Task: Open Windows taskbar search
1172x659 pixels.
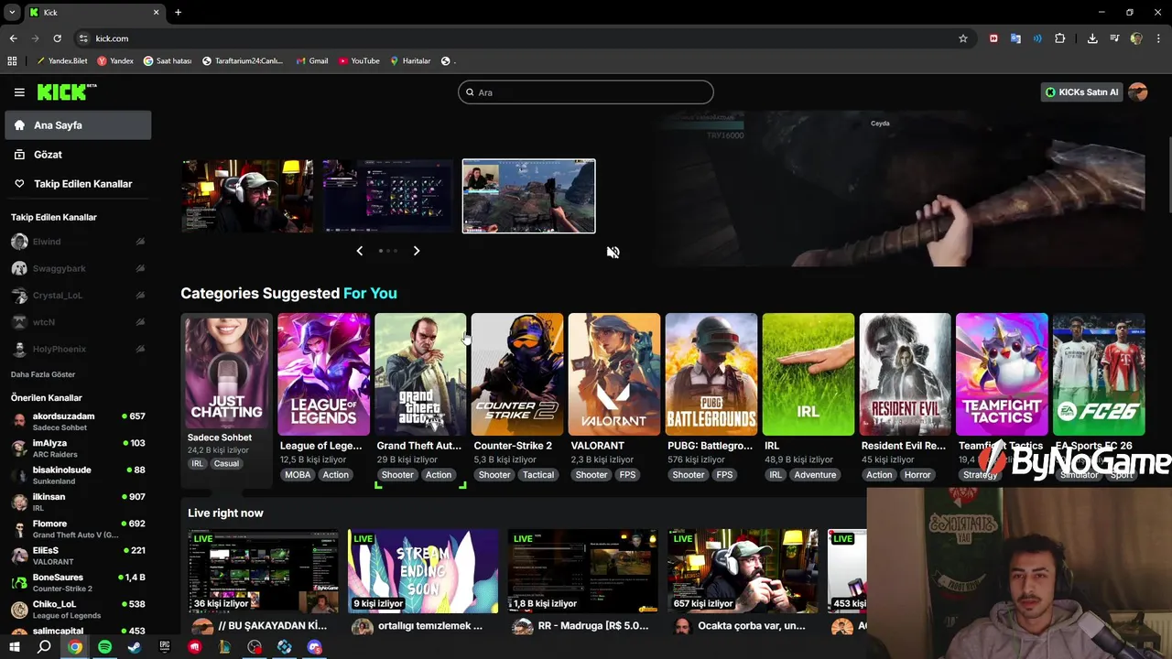Action: 44,647
